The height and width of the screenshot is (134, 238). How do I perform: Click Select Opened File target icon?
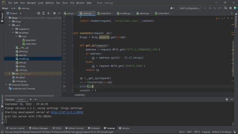tap(39, 13)
